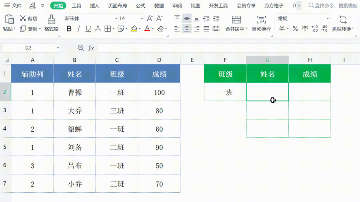Image resolution: width=360 pixels, height=202 pixels.
Task: Apply percent style format
Action: (x=295, y=29)
